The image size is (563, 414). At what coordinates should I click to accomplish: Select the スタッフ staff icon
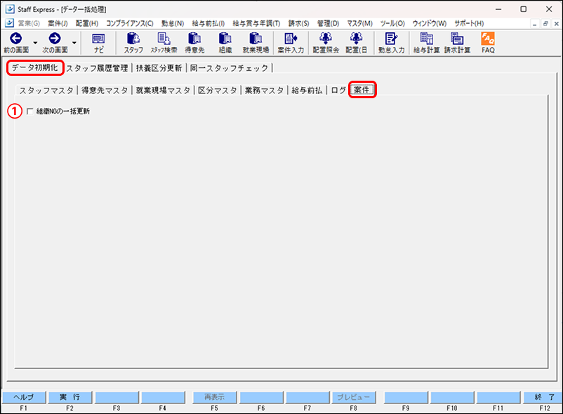click(x=133, y=44)
